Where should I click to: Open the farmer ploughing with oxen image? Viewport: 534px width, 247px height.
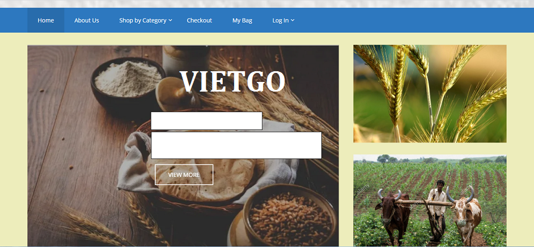click(x=430, y=201)
